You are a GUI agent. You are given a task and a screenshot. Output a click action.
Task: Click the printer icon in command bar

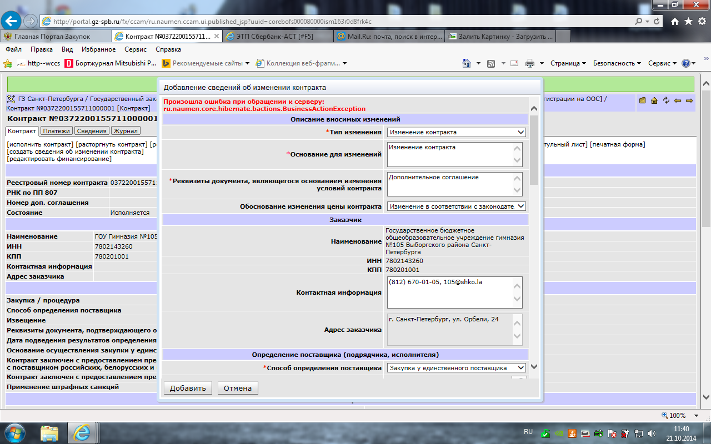(530, 63)
